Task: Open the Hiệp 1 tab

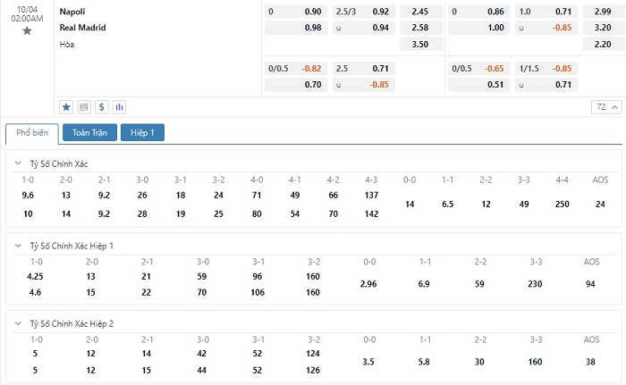Action: [x=142, y=133]
